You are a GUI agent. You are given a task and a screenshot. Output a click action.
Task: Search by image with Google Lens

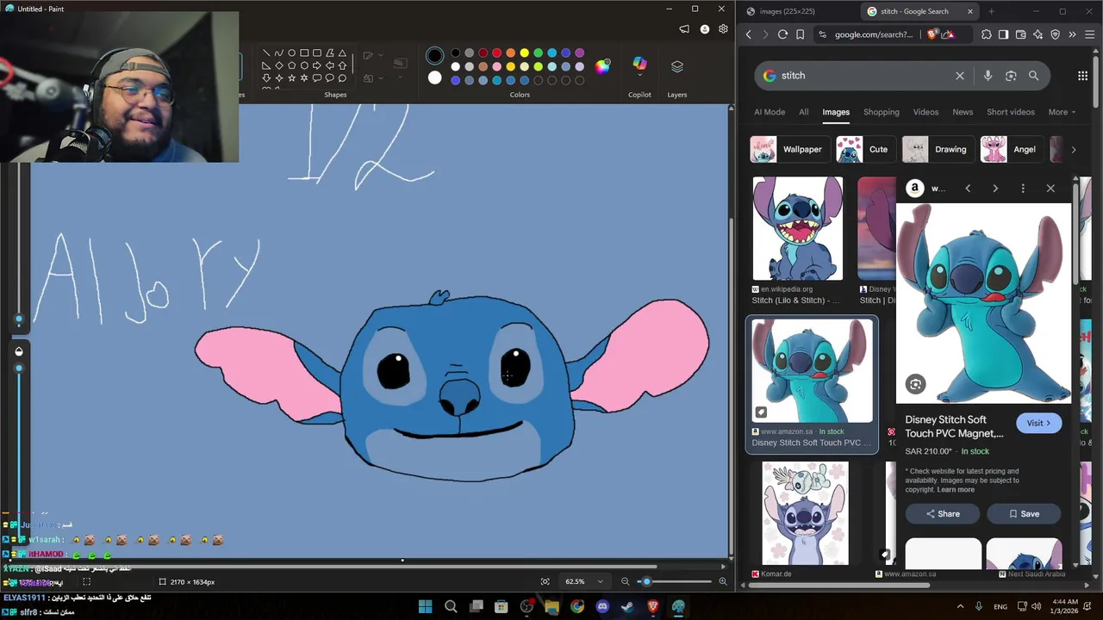[1011, 76]
